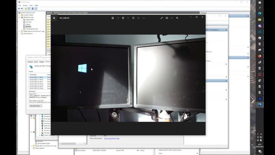
Task: Open Firefox from the taskbar
Action: coord(260,56)
